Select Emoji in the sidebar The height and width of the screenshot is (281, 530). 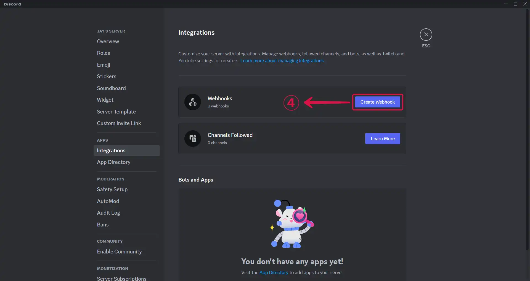[127, 65]
